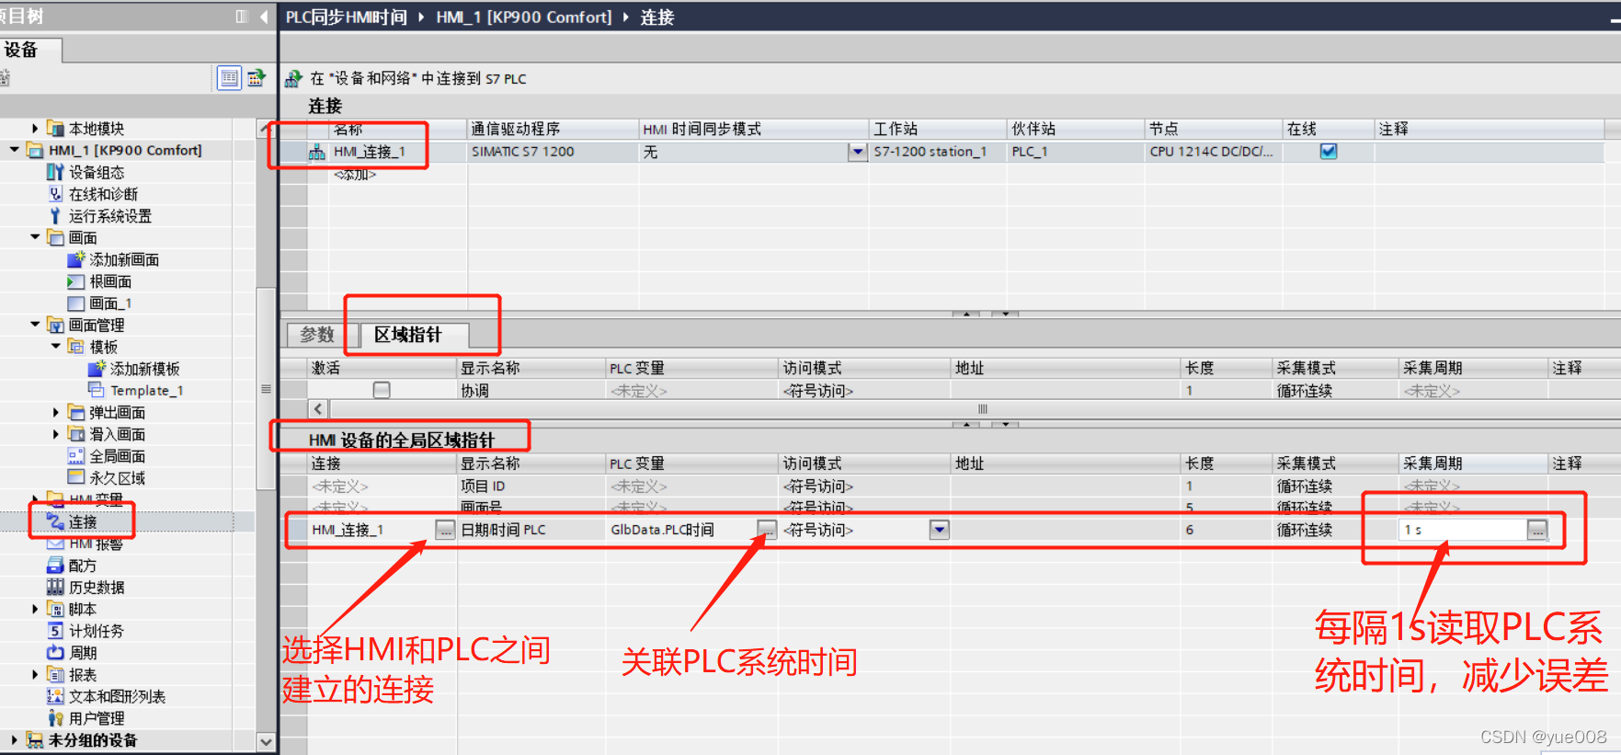Click PLC同步HMI时间 in the breadcrumb
Image resolution: width=1621 pixels, height=755 pixels.
347,17
